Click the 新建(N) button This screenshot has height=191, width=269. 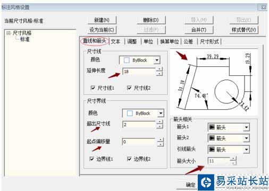coord(102,20)
